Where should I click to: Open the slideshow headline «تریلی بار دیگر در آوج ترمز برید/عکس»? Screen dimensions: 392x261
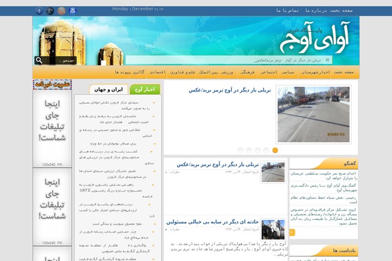(229, 91)
